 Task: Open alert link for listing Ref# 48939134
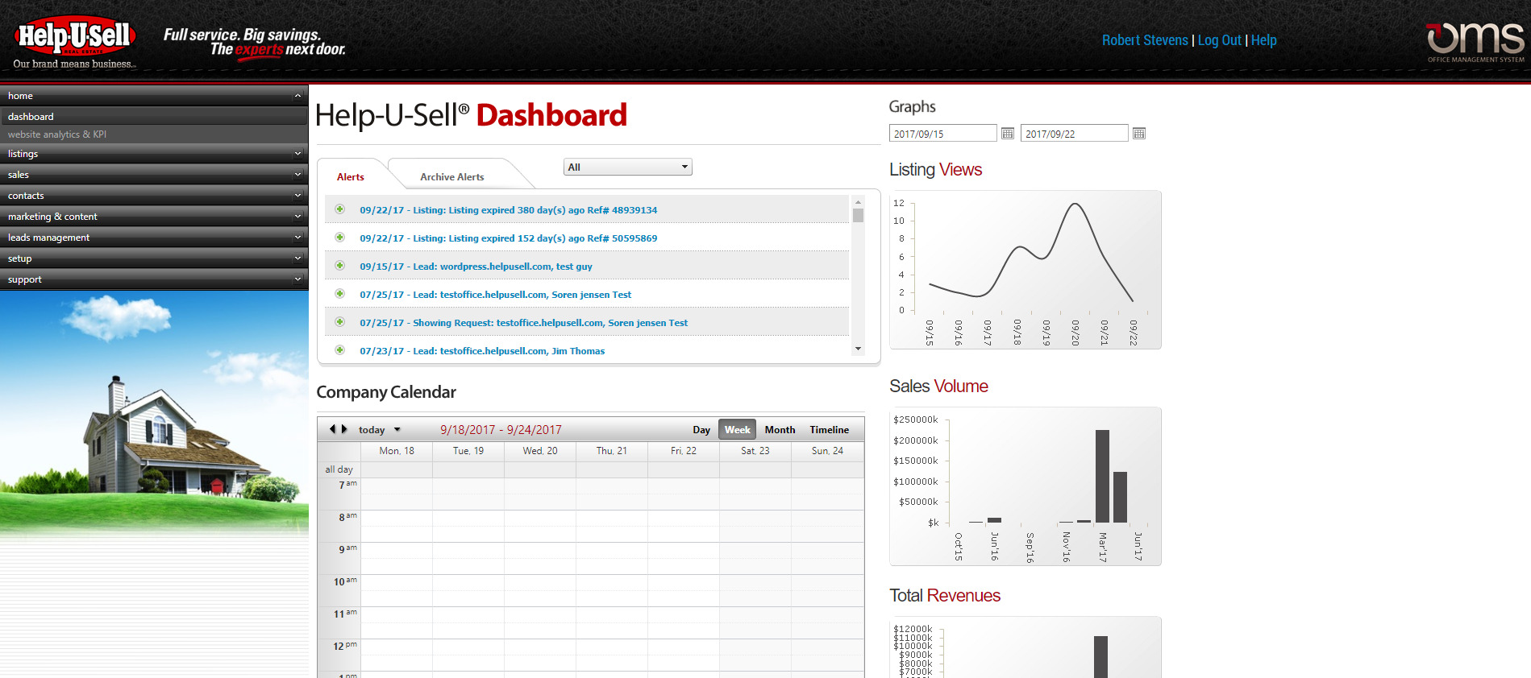509,210
